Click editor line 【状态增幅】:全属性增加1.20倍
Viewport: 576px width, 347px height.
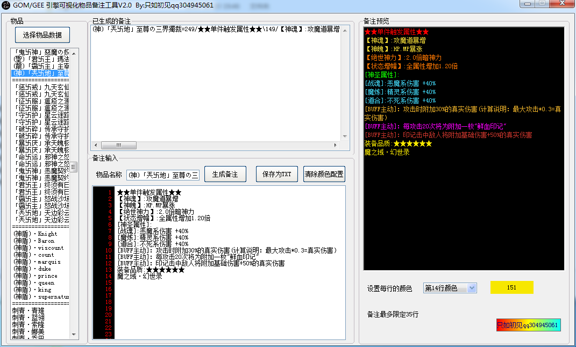164,218
